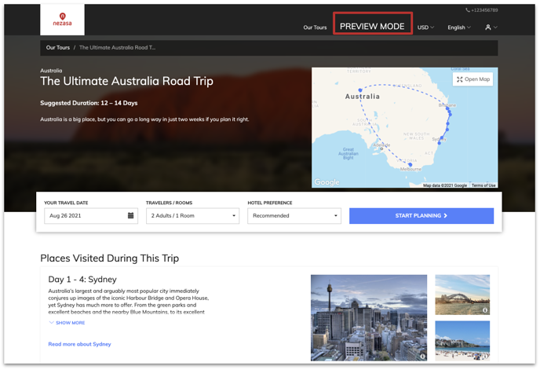This screenshot has height=370, width=540.
Task: Expand Sydney description with Show More
Action: [x=67, y=323]
